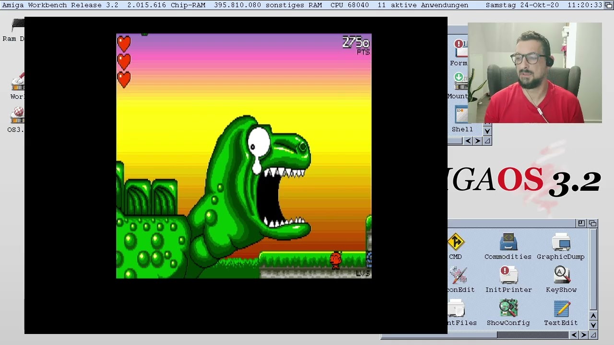Click the right arrow in the Shell window scrollbar
Viewport: 614px width, 345px height.
(x=478, y=141)
